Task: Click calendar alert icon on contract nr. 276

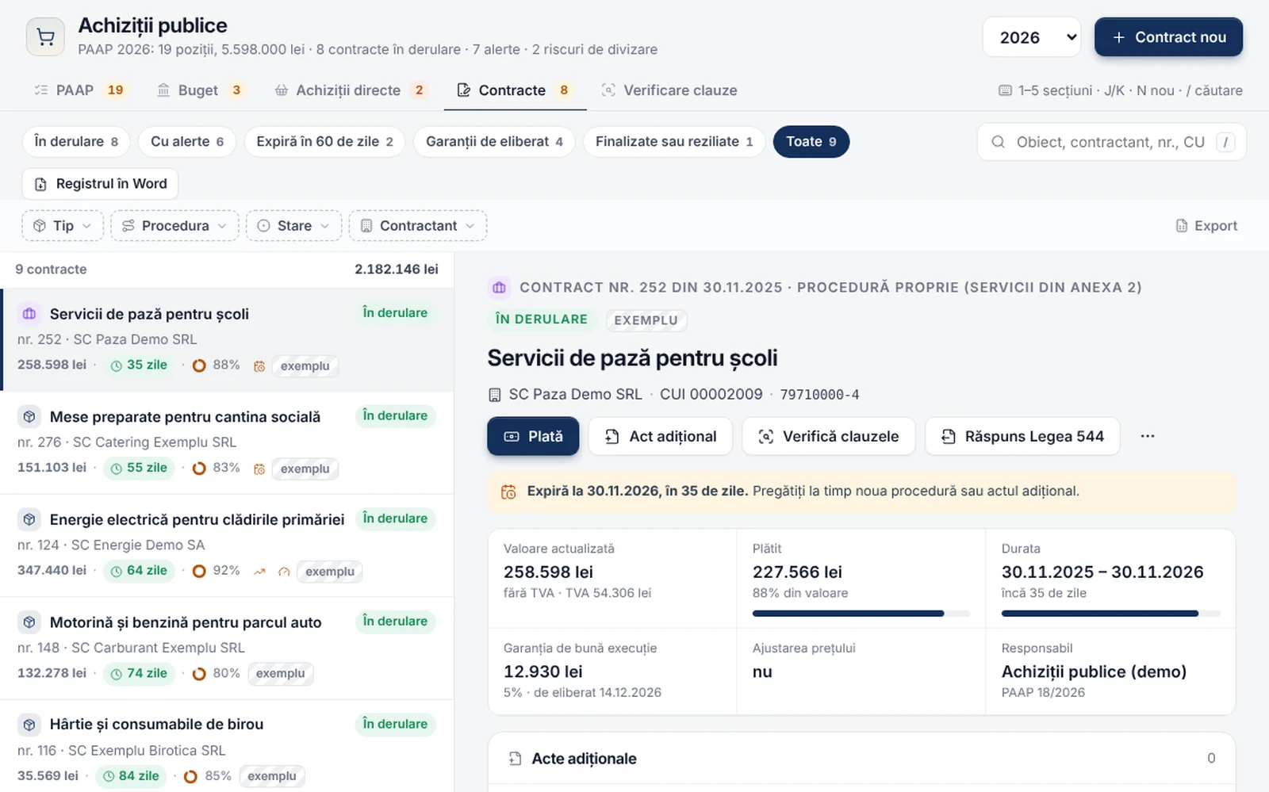Action: (x=259, y=469)
